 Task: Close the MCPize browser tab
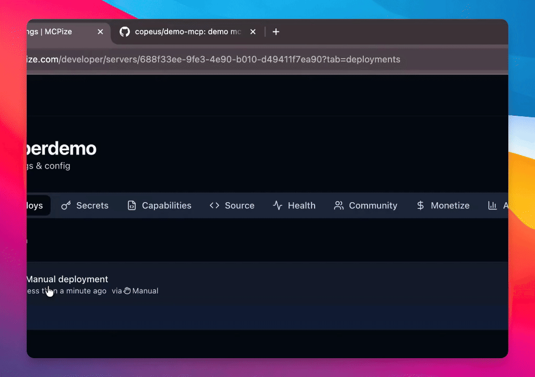pos(101,32)
